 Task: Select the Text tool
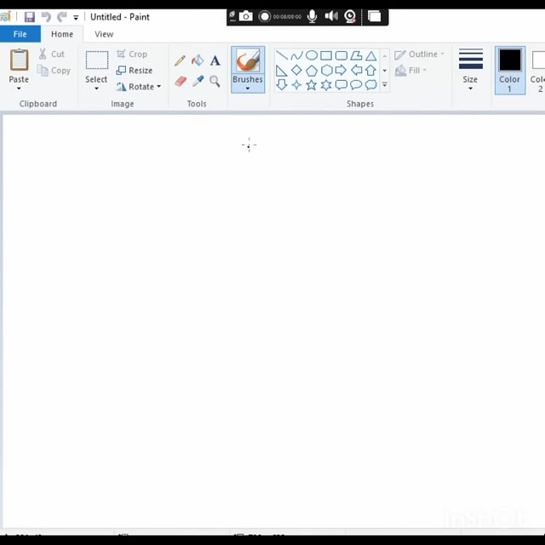[215, 60]
